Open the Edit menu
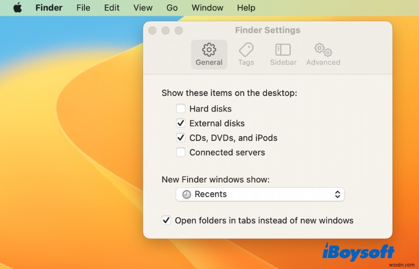This screenshot has width=419, height=269. coord(112,8)
